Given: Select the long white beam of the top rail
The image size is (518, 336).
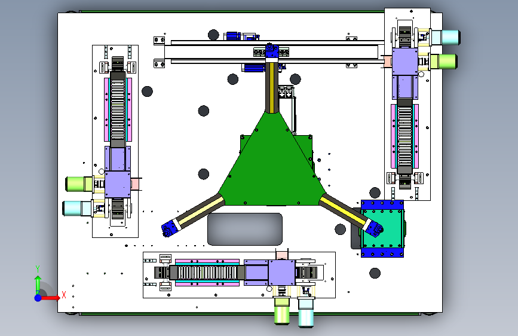Looking at the screenshot, I should tap(271, 52).
